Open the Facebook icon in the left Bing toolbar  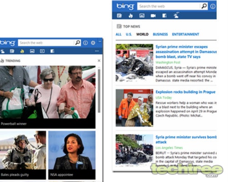[52, 51]
